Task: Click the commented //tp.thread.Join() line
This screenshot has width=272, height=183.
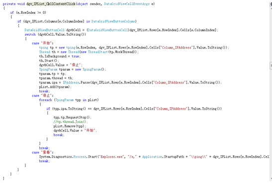Action: pyautogui.click(x=71, y=122)
